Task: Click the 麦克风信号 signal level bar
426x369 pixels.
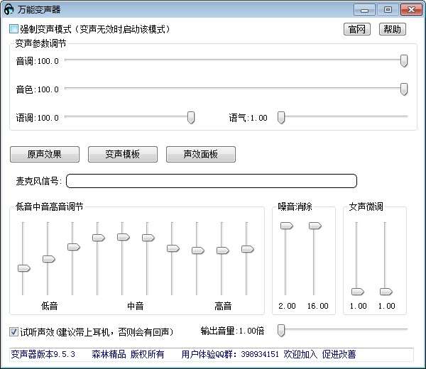Action: tap(212, 181)
